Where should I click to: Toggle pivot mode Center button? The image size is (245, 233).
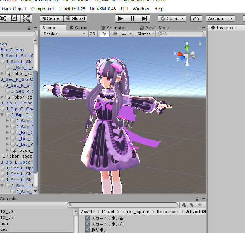(x=52, y=18)
